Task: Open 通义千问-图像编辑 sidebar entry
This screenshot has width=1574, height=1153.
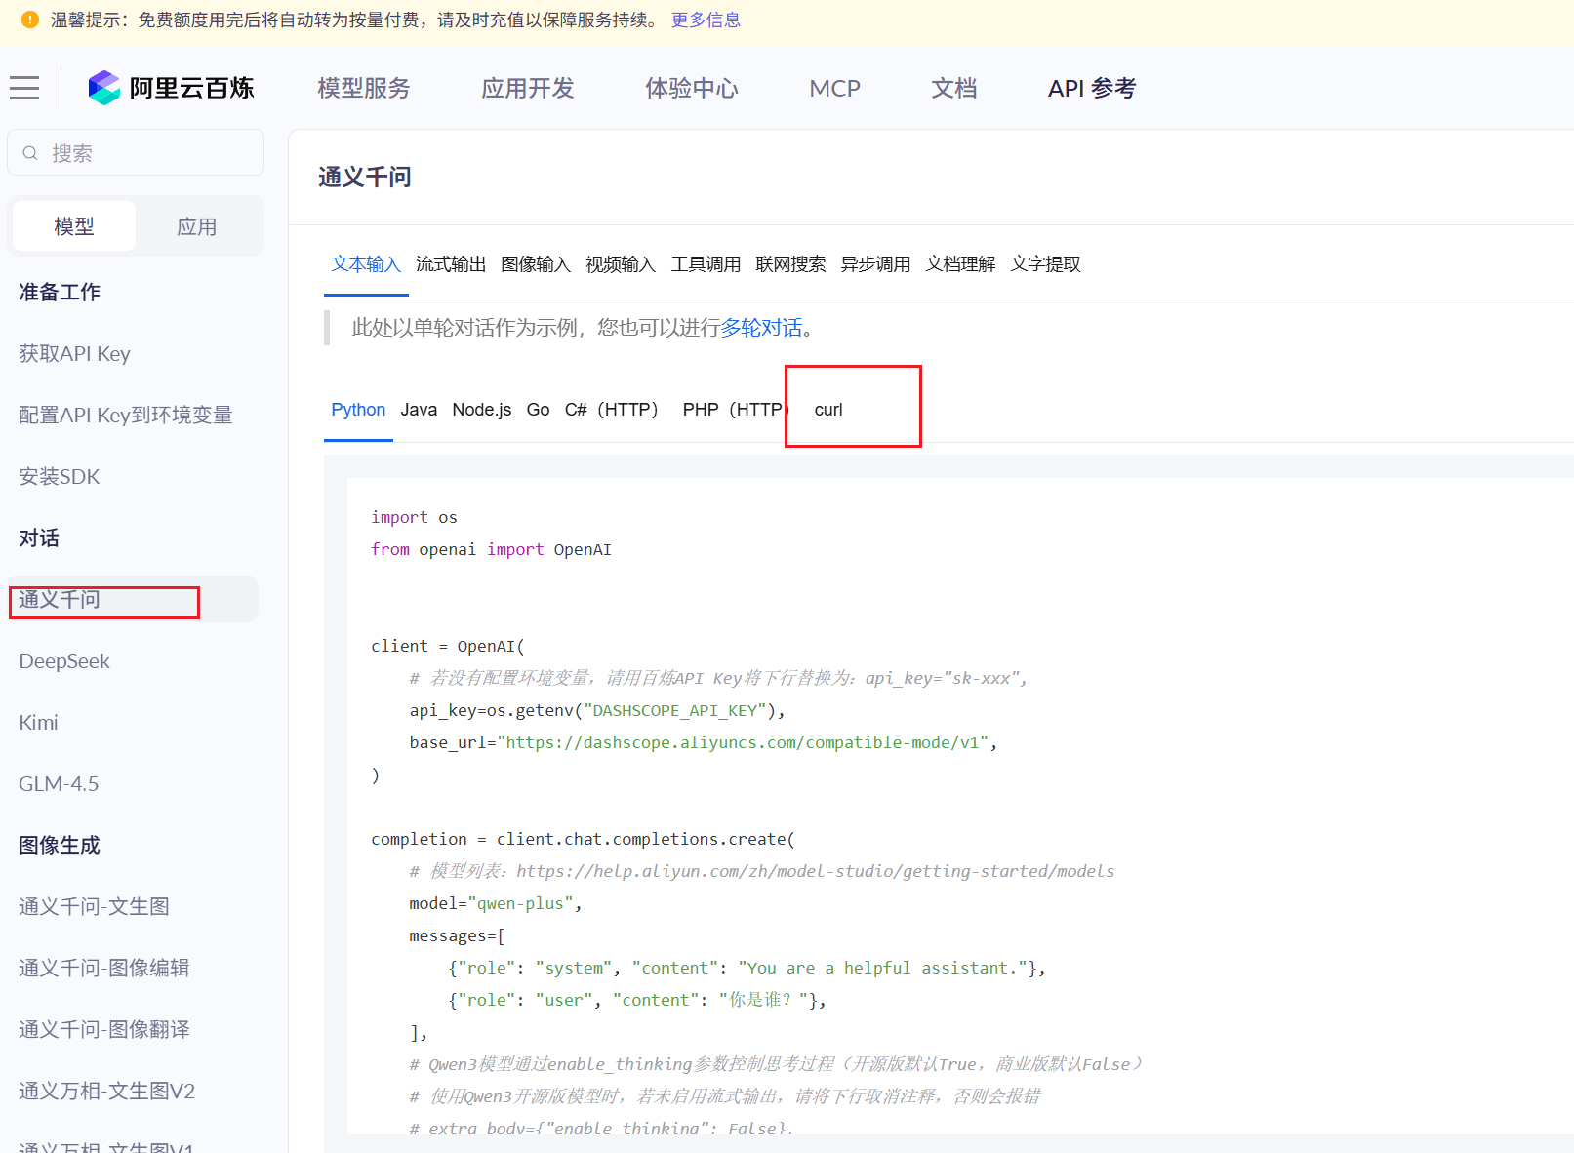Action: coord(104,968)
